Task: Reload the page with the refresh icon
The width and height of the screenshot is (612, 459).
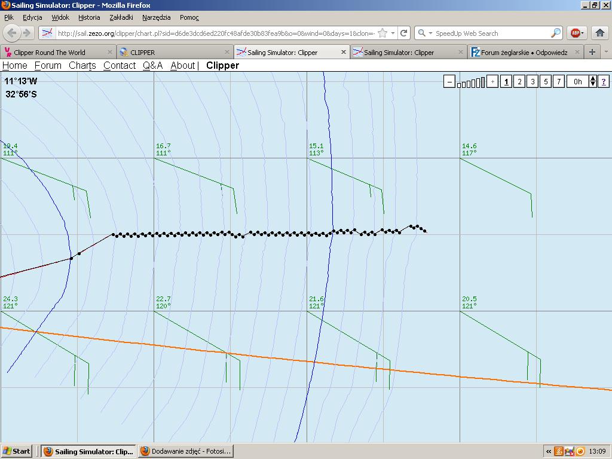Action: [x=404, y=33]
